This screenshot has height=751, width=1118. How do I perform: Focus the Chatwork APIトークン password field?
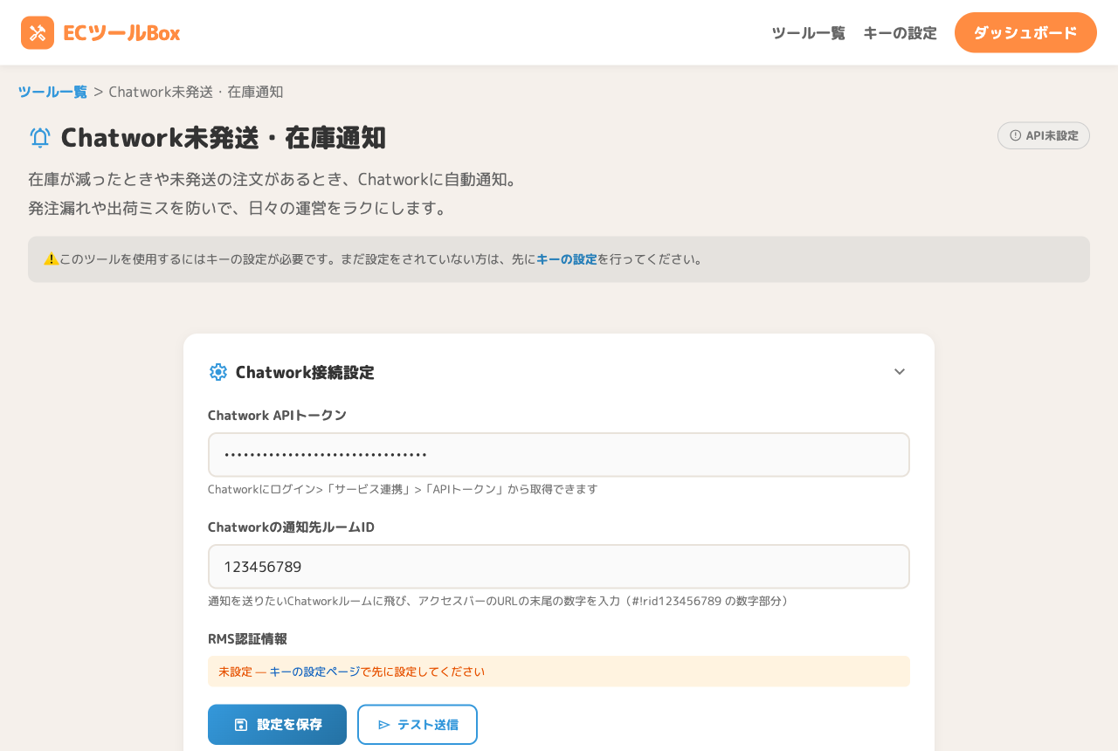(559, 455)
